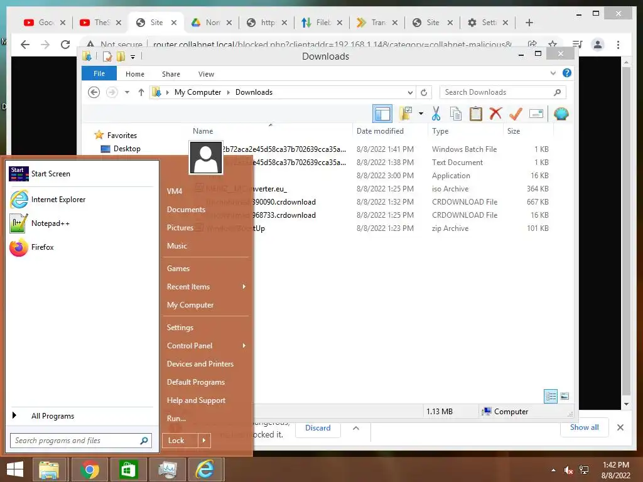Expand Recent Items submenu arrow
Screen dimensions: 643x482
tap(244, 286)
